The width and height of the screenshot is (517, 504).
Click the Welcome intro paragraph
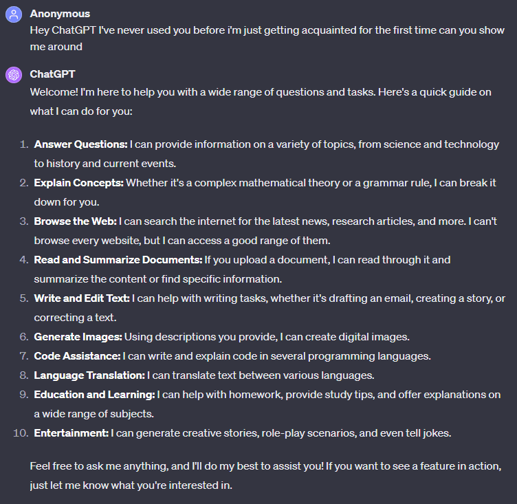(x=261, y=102)
